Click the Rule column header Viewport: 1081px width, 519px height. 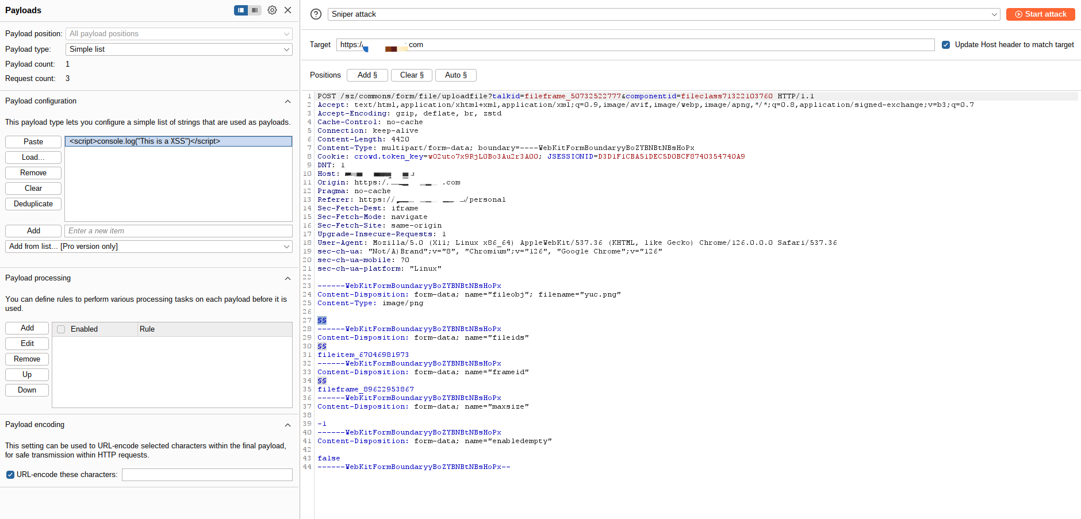pos(214,329)
